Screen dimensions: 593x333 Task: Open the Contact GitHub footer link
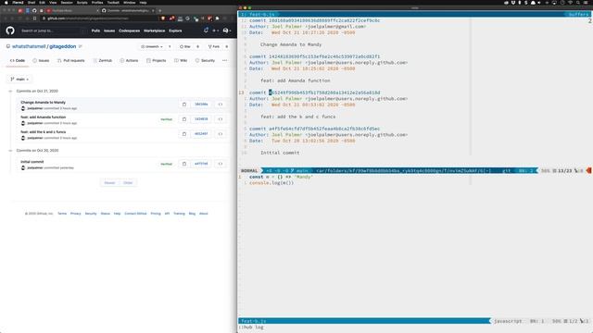click(135, 214)
